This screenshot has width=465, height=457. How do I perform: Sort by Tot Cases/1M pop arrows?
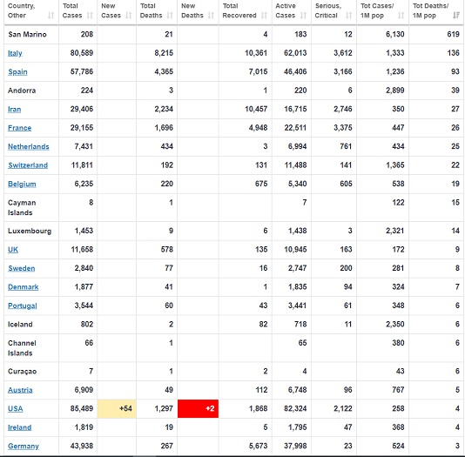pos(401,16)
